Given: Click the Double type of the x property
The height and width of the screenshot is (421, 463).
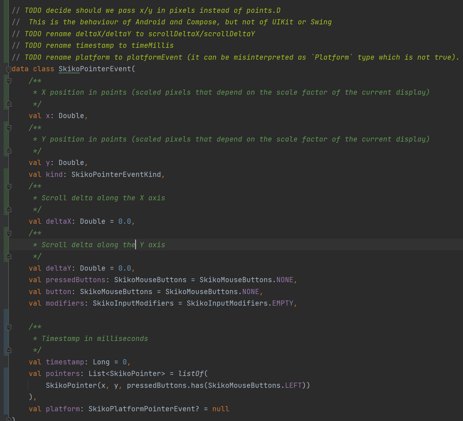Looking at the screenshot, I should pyautogui.click(x=71, y=115).
